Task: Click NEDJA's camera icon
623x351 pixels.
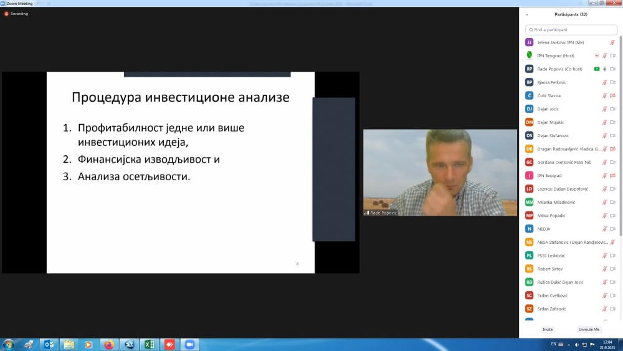Action: (x=612, y=229)
